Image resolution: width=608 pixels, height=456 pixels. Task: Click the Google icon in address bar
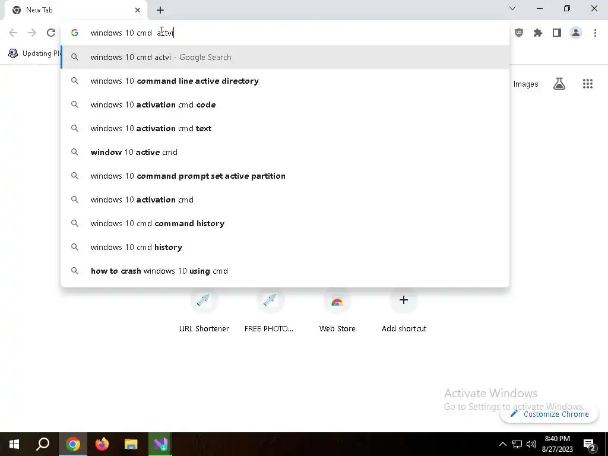click(75, 33)
